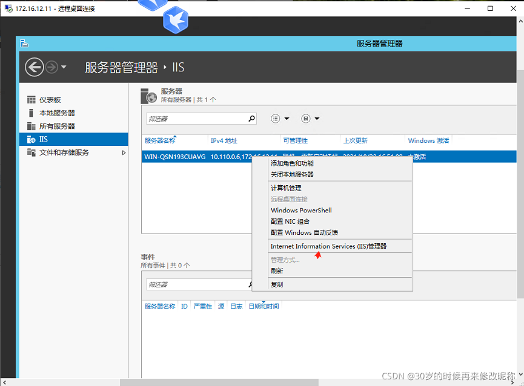
Task: Choose 刷新 from context menu
Action: point(277,271)
